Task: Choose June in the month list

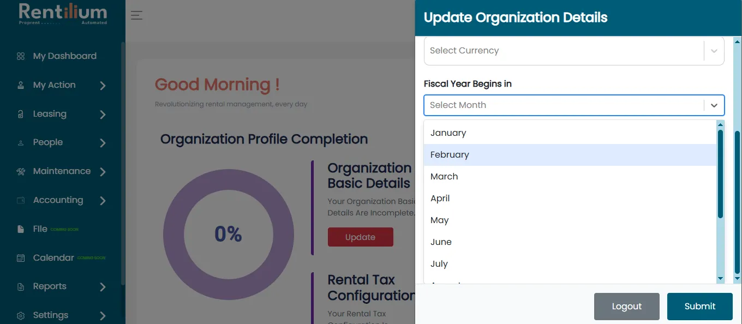Action: (x=570, y=242)
